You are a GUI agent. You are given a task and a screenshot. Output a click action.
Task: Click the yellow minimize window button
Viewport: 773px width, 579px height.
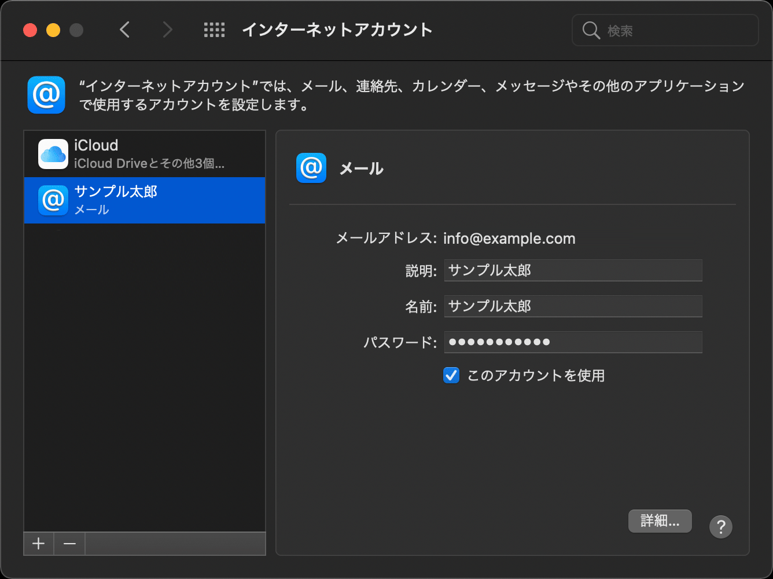53,30
